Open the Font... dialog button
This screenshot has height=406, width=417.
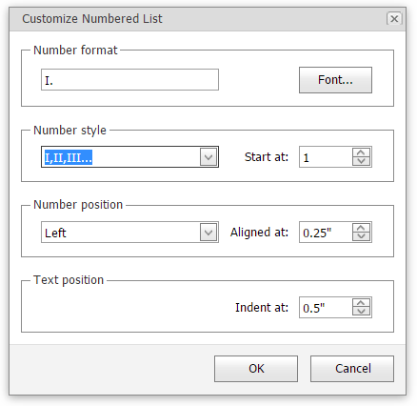click(x=335, y=80)
